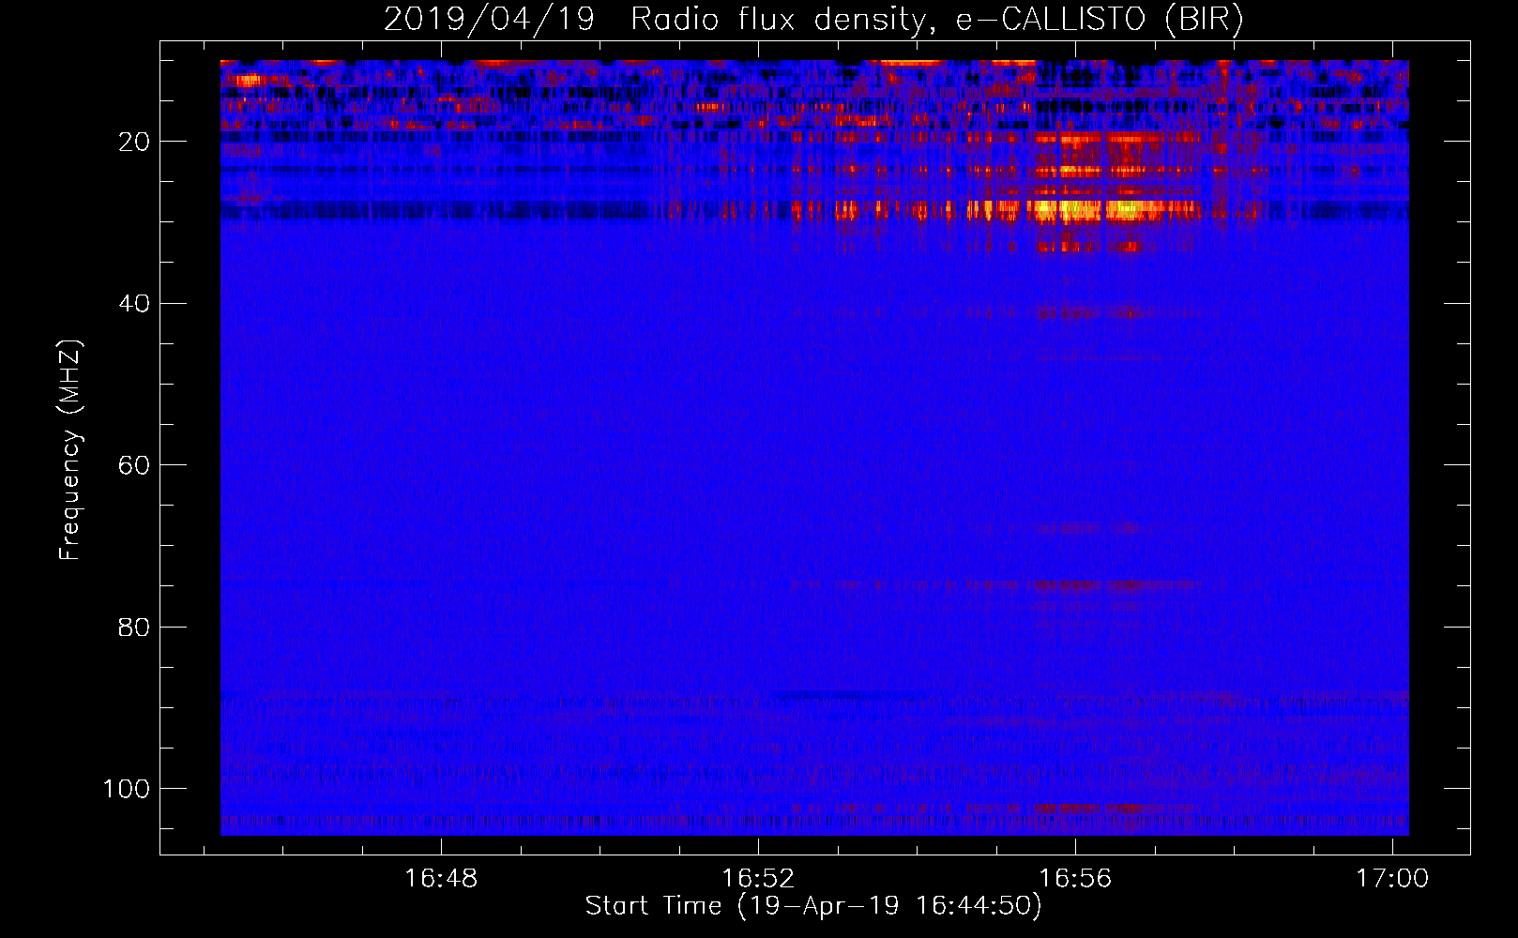Click the 20 MHz frequency tick label

pos(134,142)
